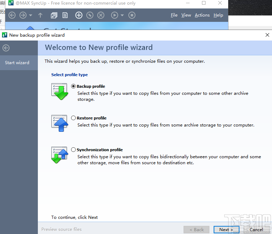The image size is (272, 234).
Task: Click the forward arrow in main toolbar
Action: pos(23,15)
